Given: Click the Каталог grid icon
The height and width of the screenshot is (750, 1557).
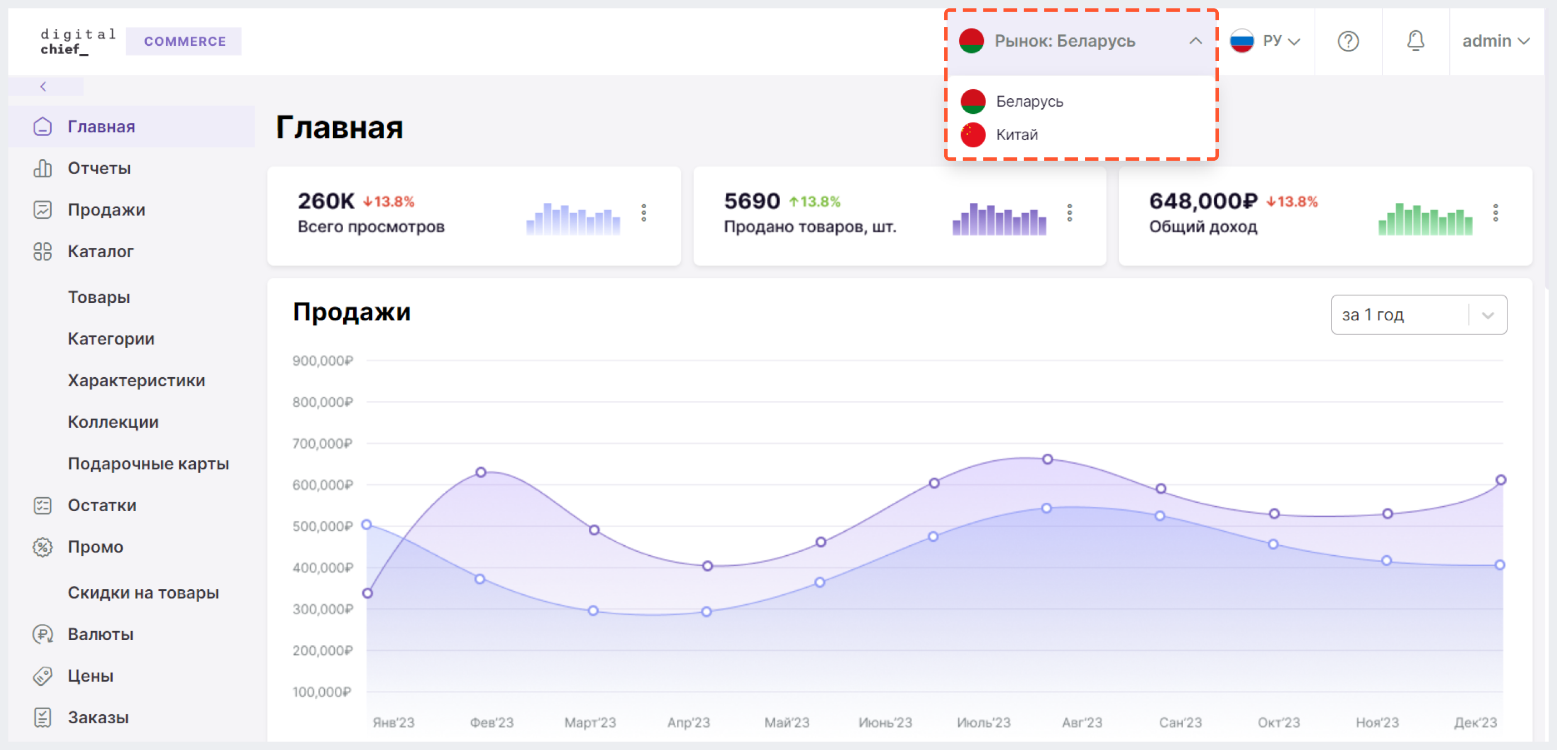Looking at the screenshot, I should pyautogui.click(x=42, y=252).
